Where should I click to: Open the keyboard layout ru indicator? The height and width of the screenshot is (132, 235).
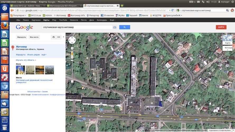click(x=192, y=2)
